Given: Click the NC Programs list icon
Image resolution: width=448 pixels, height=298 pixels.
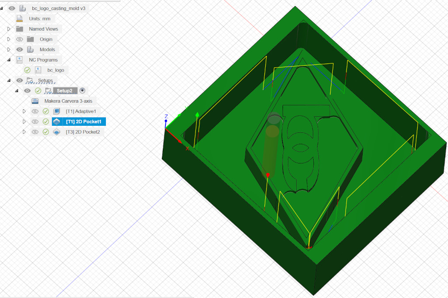Looking at the screenshot, I should 19,60.
